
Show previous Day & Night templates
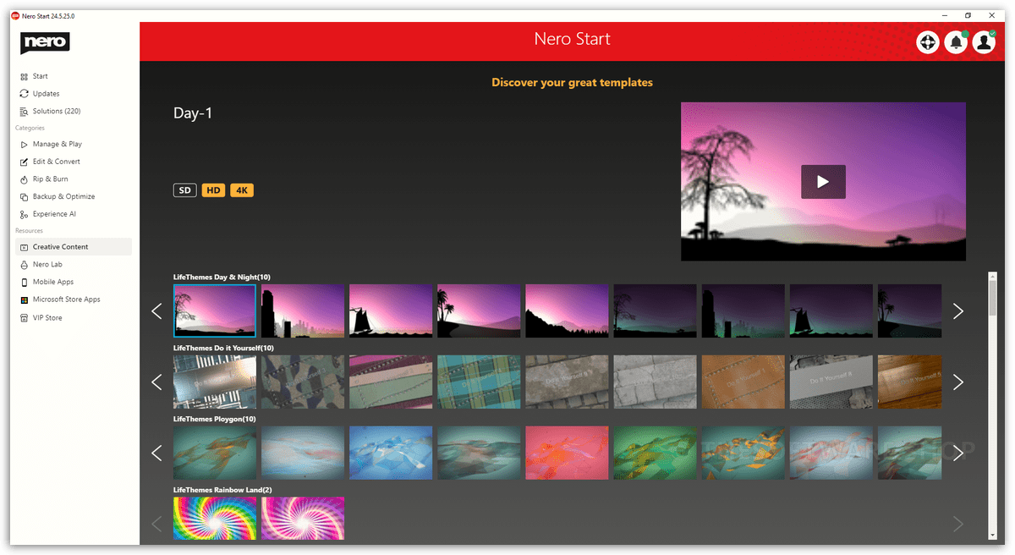pos(156,311)
